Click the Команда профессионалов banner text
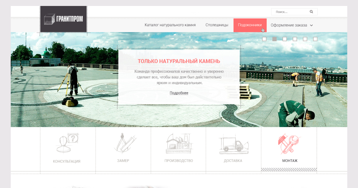The image size is (358, 188). 179,77
